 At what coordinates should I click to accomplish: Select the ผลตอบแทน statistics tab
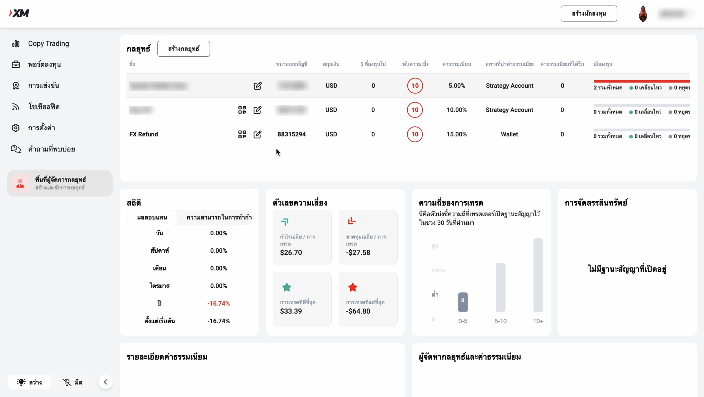pyautogui.click(x=152, y=217)
